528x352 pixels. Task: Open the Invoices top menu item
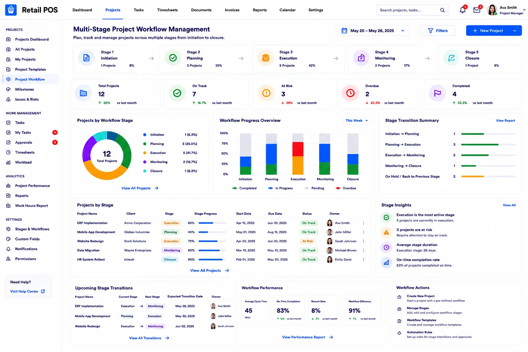point(232,10)
